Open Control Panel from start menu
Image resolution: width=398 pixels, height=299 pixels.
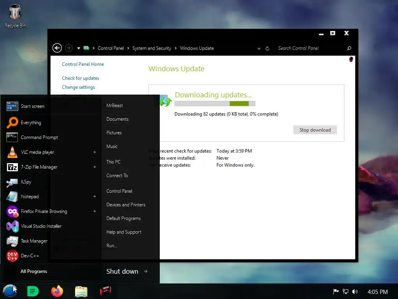(119, 191)
